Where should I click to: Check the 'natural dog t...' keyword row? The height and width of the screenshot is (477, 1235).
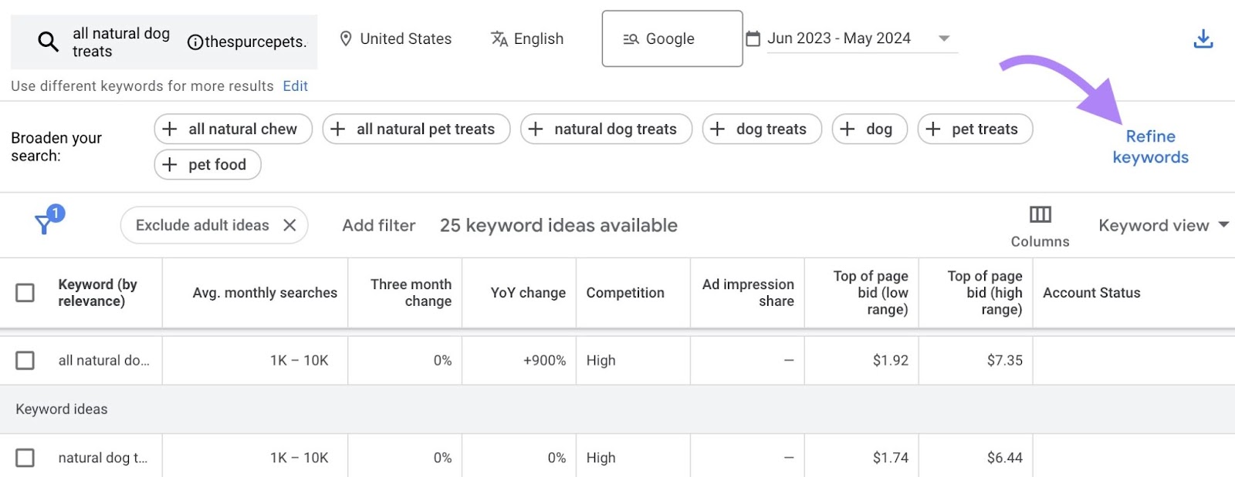point(25,458)
